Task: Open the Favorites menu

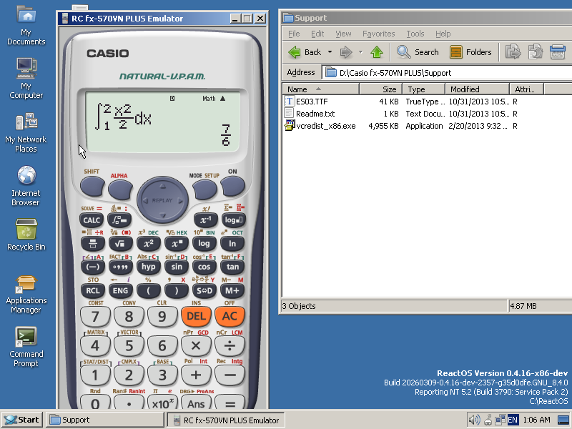Action: 378,34
